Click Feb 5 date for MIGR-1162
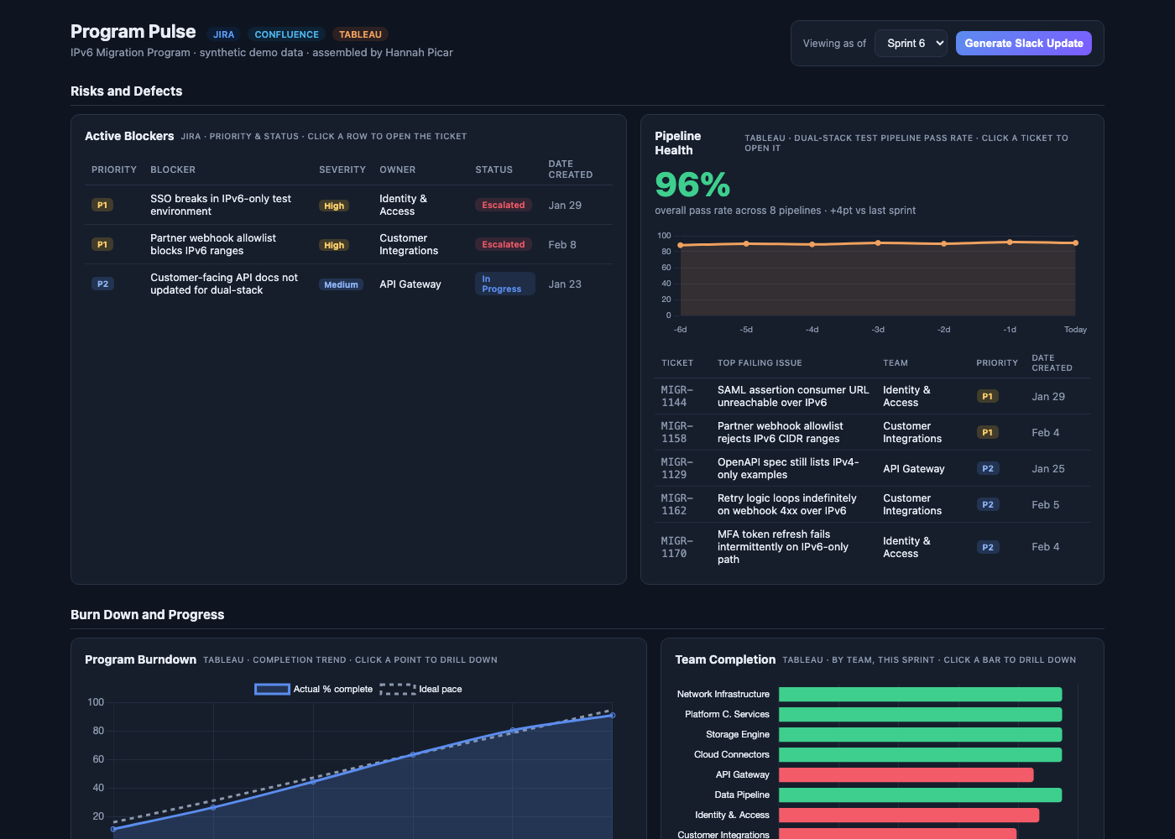 [1046, 504]
